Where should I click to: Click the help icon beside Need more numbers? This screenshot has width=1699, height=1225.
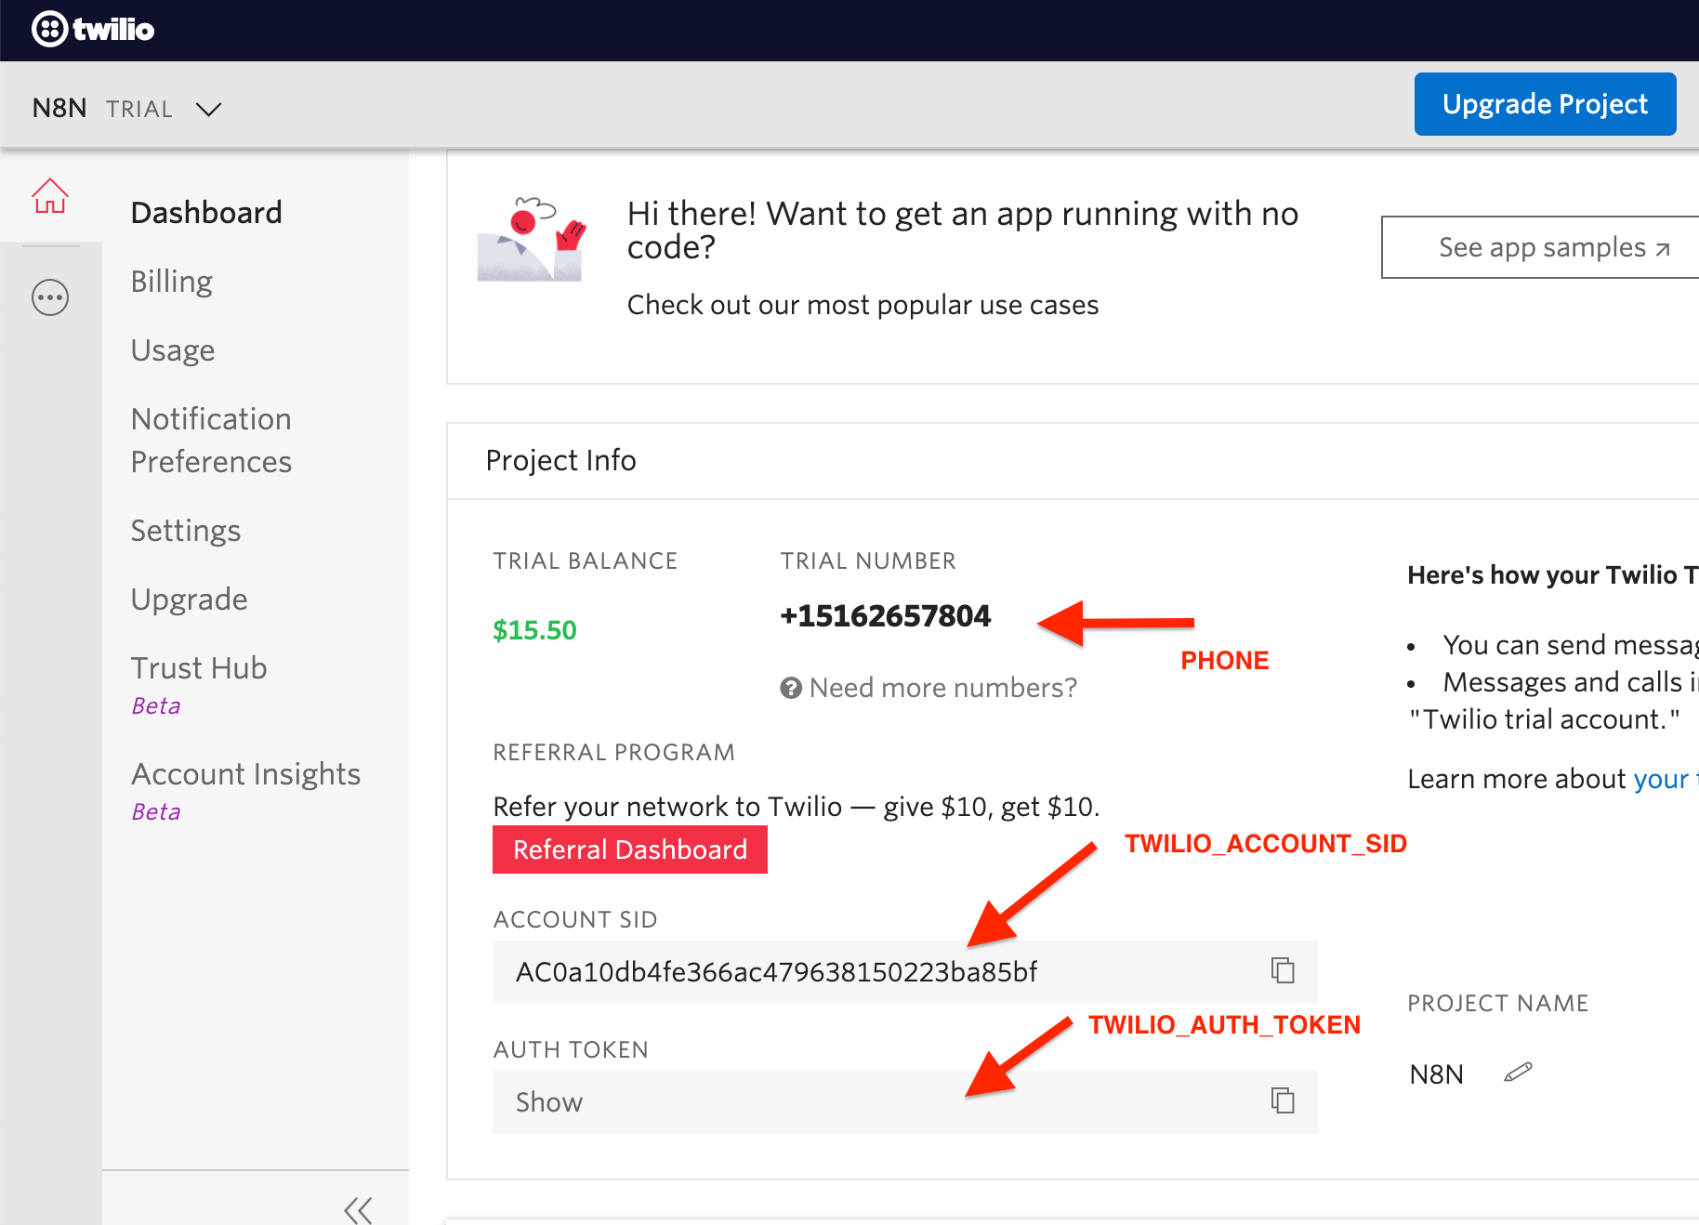(791, 688)
